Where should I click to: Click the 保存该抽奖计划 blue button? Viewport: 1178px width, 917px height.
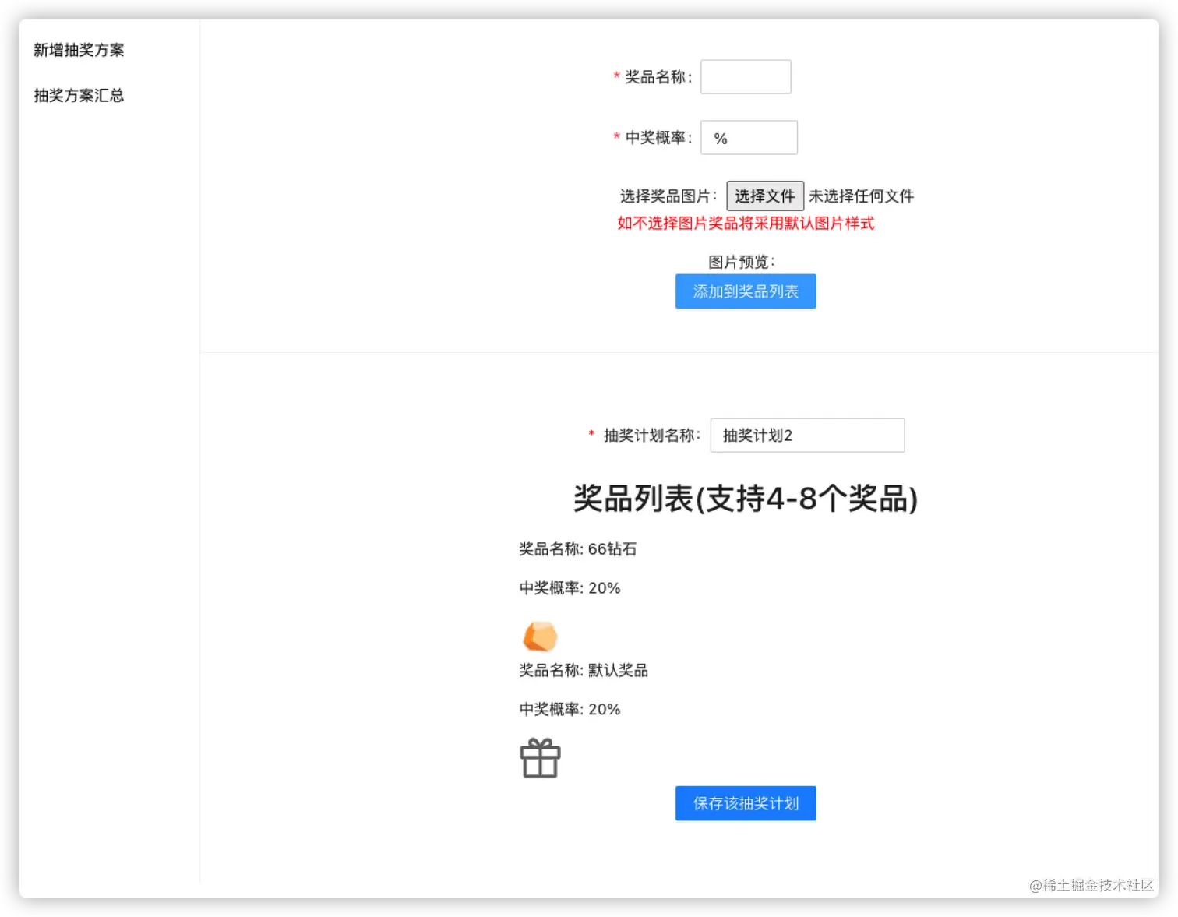[x=745, y=803]
